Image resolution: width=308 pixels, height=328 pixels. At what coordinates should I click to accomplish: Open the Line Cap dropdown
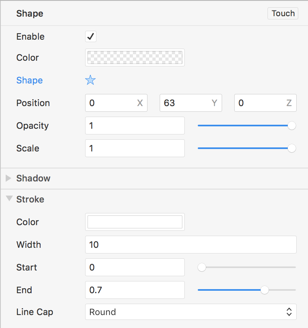click(x=191, y=312)
